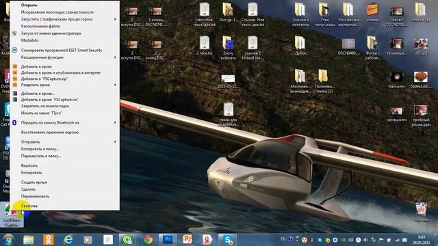Screen dimensions: 438x246
Task: Choose "Добавить в архив и опубликовать в интернет"
Action: point(65,72)
